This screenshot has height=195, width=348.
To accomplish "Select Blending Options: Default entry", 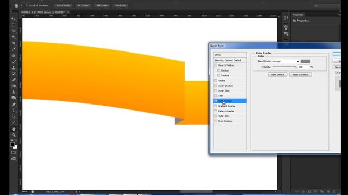I will [x=230, y=60].
